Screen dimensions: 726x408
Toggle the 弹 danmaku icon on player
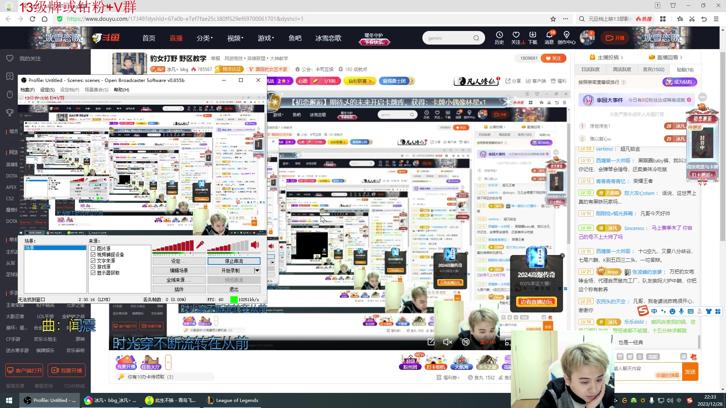pos(466,342)
